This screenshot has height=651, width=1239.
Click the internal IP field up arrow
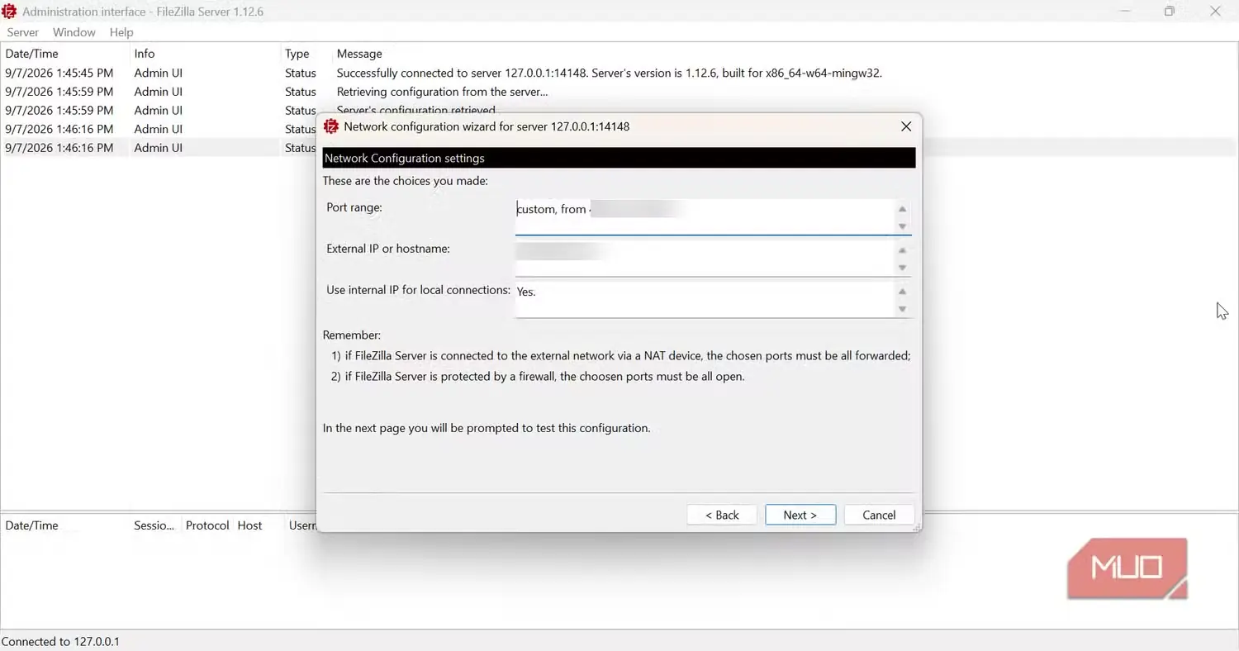(903, 292)
